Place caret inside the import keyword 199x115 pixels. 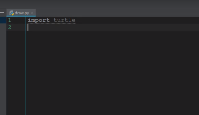coord(39,20)
